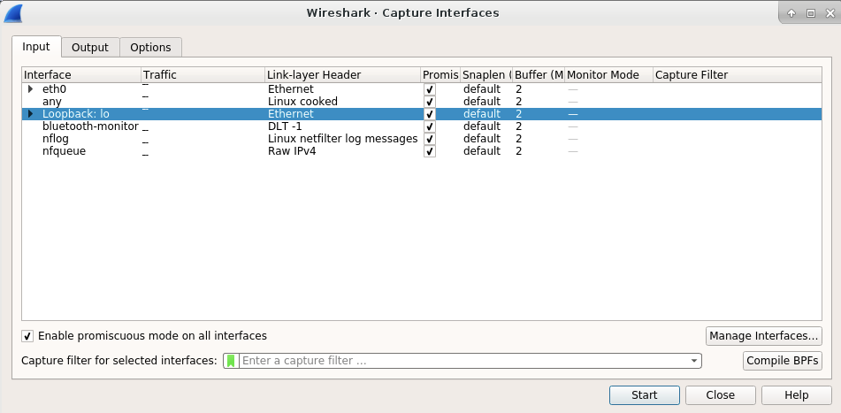Toggle promiscuous mode for eth0

pyautogui.click(x=430, y=89)
